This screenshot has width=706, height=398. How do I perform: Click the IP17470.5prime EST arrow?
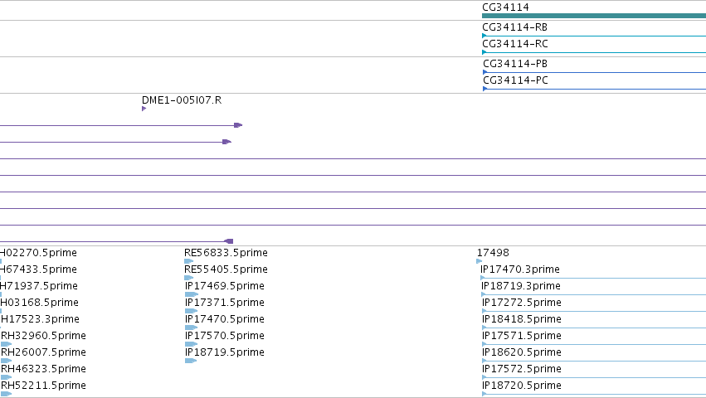[192, 328]
